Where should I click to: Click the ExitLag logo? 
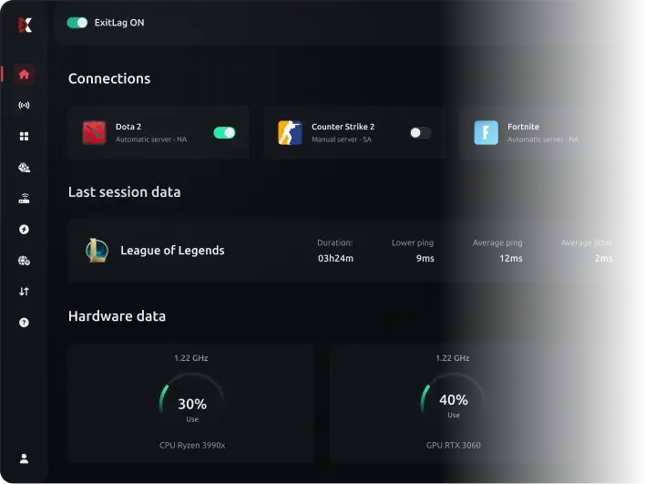[x=25, y=26]
